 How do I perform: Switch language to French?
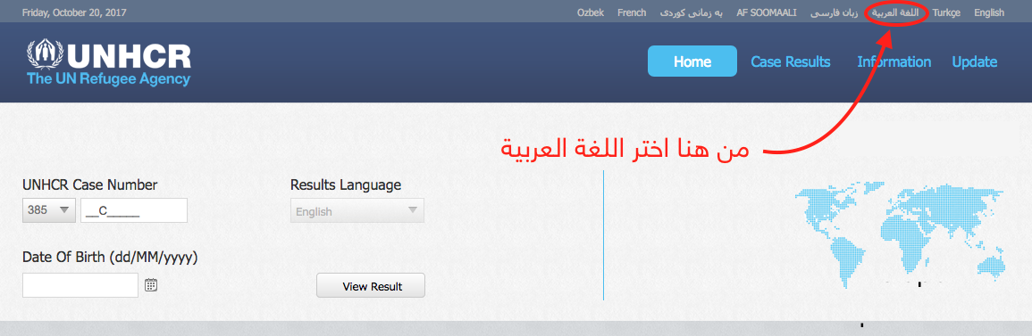[x=632, y=12]
